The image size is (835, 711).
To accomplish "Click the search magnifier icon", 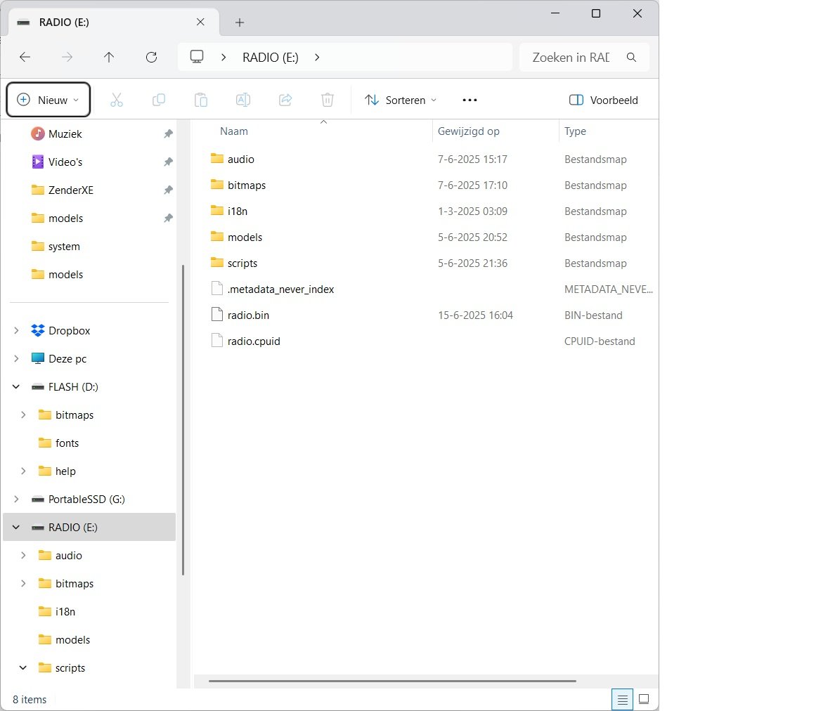I will (632, 58).
